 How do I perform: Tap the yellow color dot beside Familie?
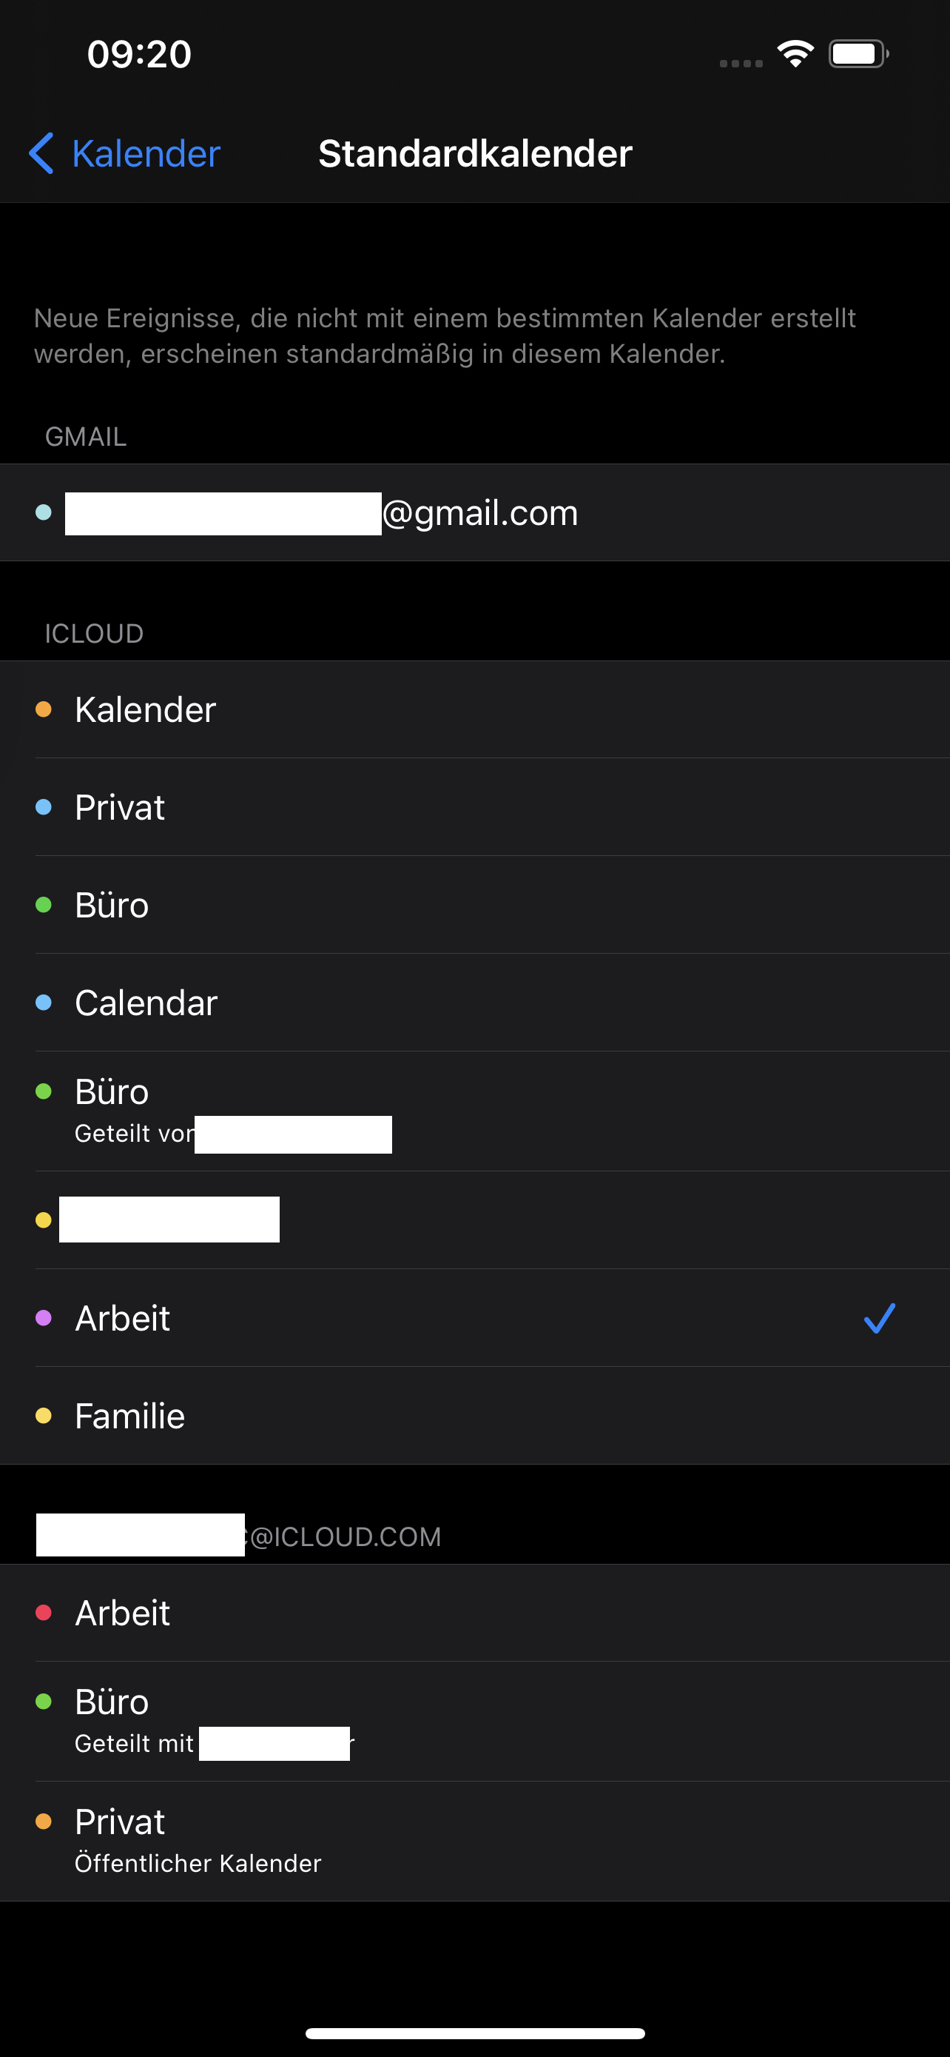click(x=44, y=1417)
